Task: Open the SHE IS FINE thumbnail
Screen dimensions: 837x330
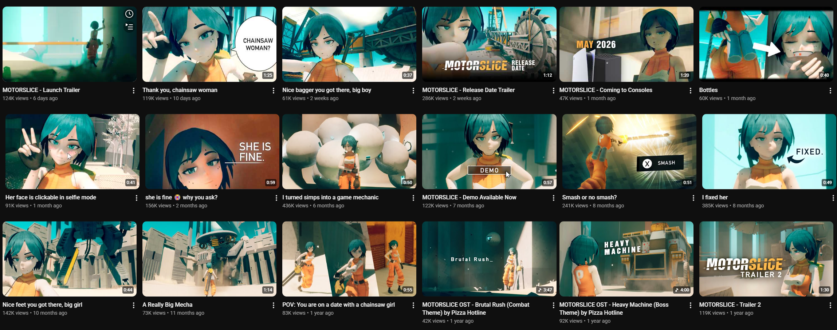Action: point(212,151)
